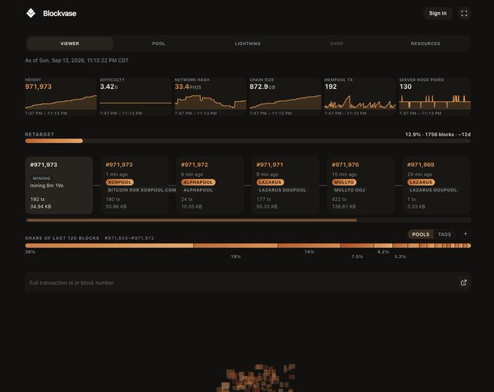This screenshot has height=392, width=494.
Task: Click the 'BITCOIN XOR XORPOOL.COM' tag text
Action: [x=142, y=190]
